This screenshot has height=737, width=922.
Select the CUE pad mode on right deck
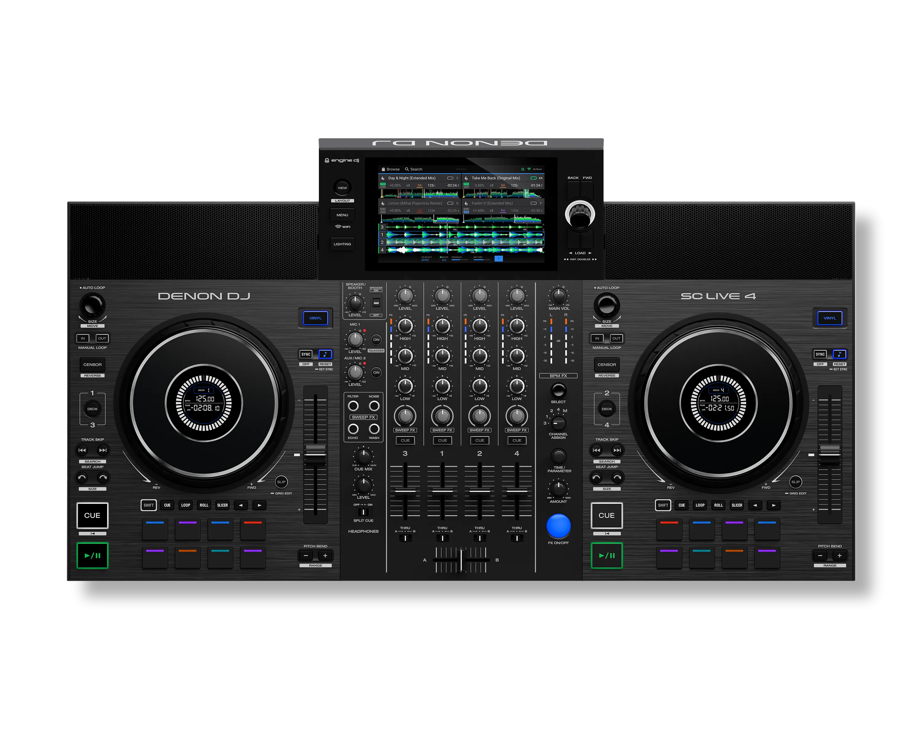point(682,505)
